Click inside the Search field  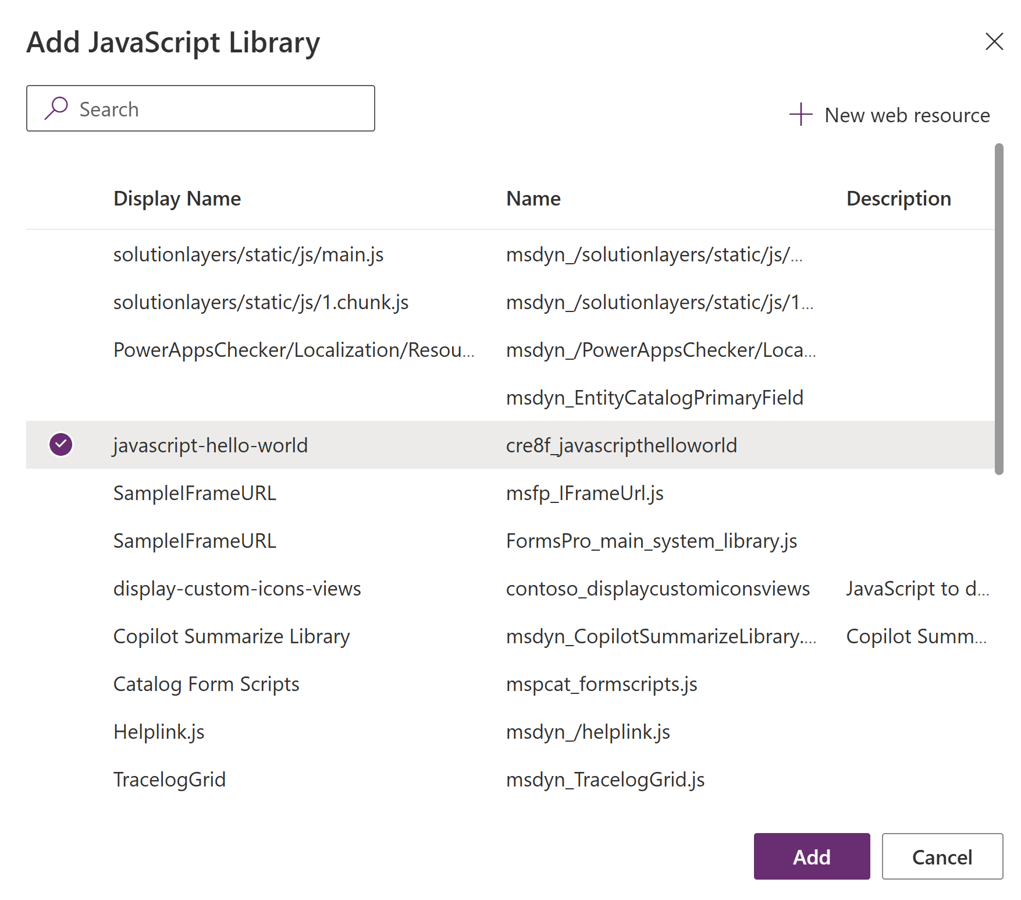tap(221, 108)
